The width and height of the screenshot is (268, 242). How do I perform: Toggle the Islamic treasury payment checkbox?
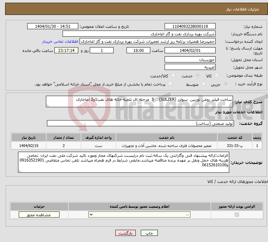(170, 83)
